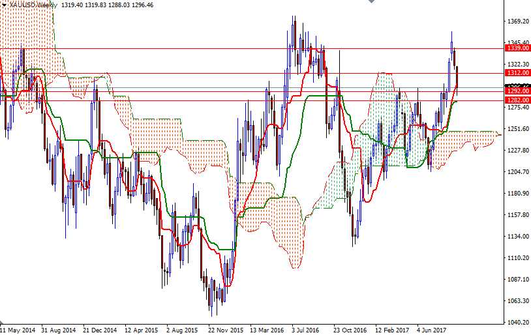The height and width of the screenshot is (335, 531).
Task: Select the 1282.00 red price level label
Action: [517, 100]
